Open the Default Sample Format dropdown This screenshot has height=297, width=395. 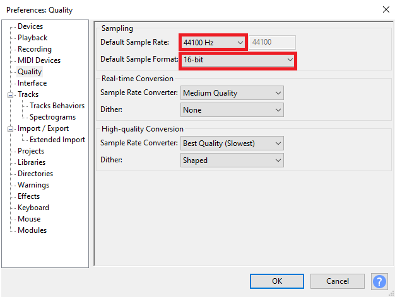click(x=238, y=60)
